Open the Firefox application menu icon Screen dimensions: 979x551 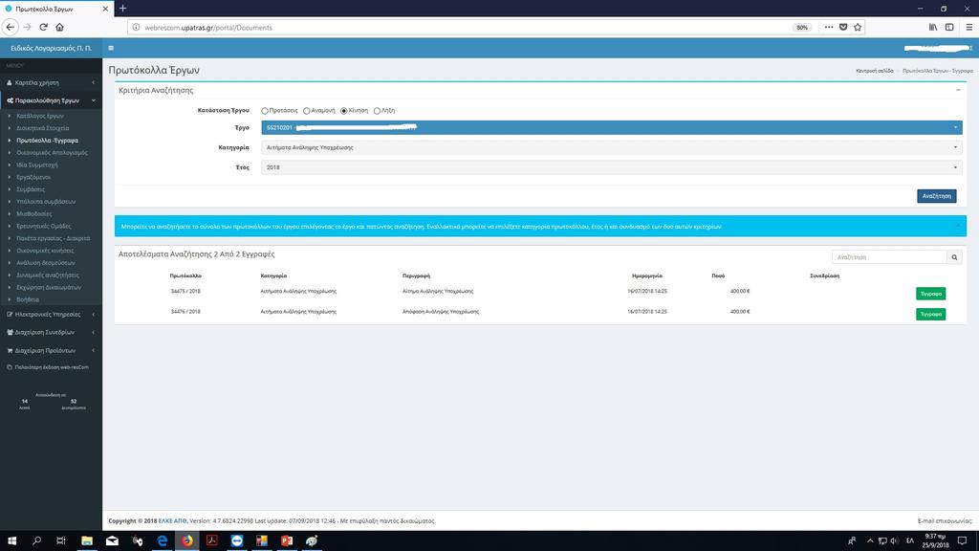coord(969,27)
